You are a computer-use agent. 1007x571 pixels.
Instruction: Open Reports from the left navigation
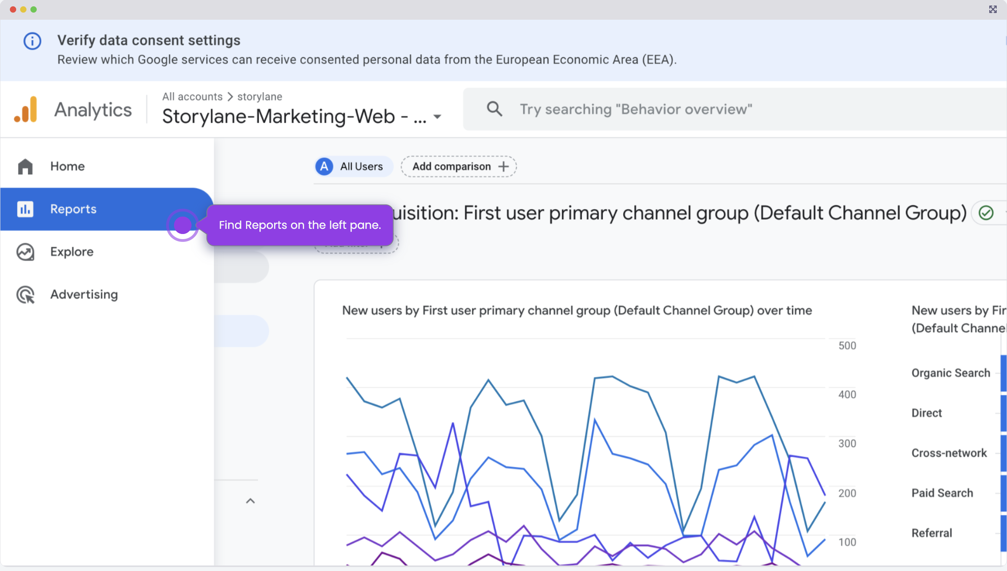click(x=73, y=209)
